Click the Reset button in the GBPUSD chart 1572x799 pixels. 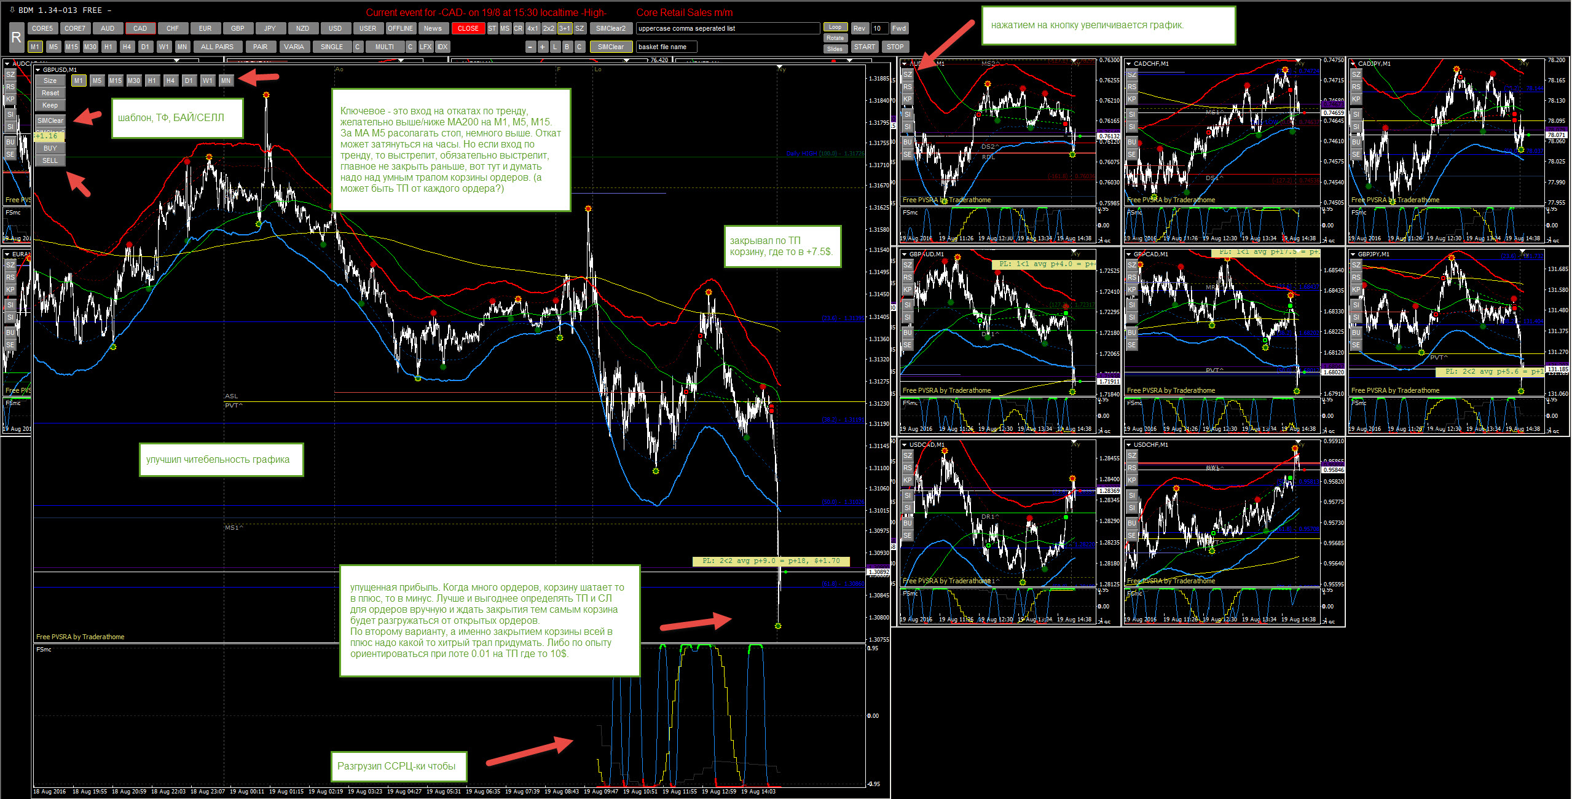50,93
